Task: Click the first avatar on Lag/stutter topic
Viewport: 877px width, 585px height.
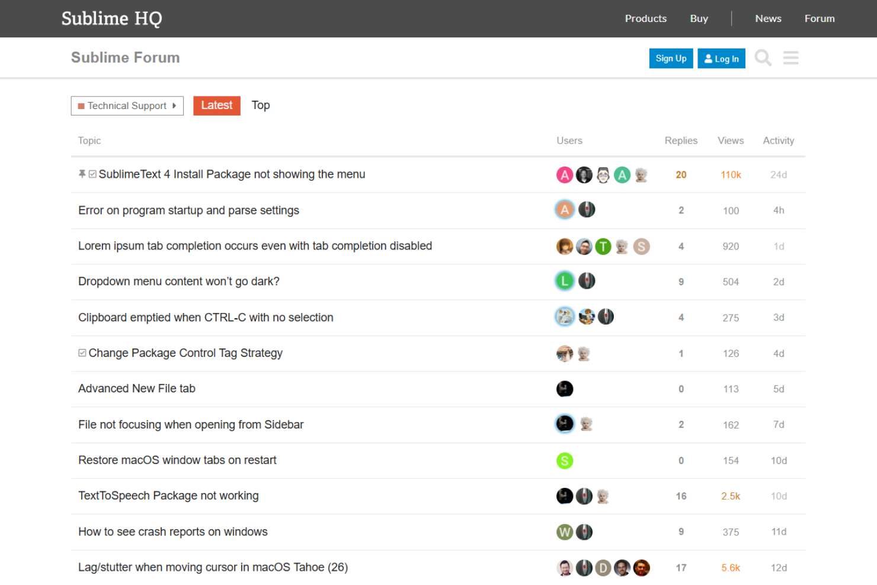Action: coord(565,568)
